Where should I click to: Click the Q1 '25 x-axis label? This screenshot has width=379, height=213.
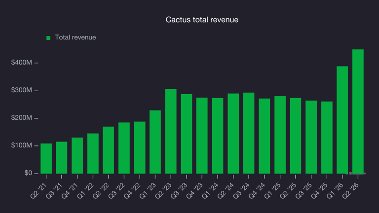[x=272, y=191]
